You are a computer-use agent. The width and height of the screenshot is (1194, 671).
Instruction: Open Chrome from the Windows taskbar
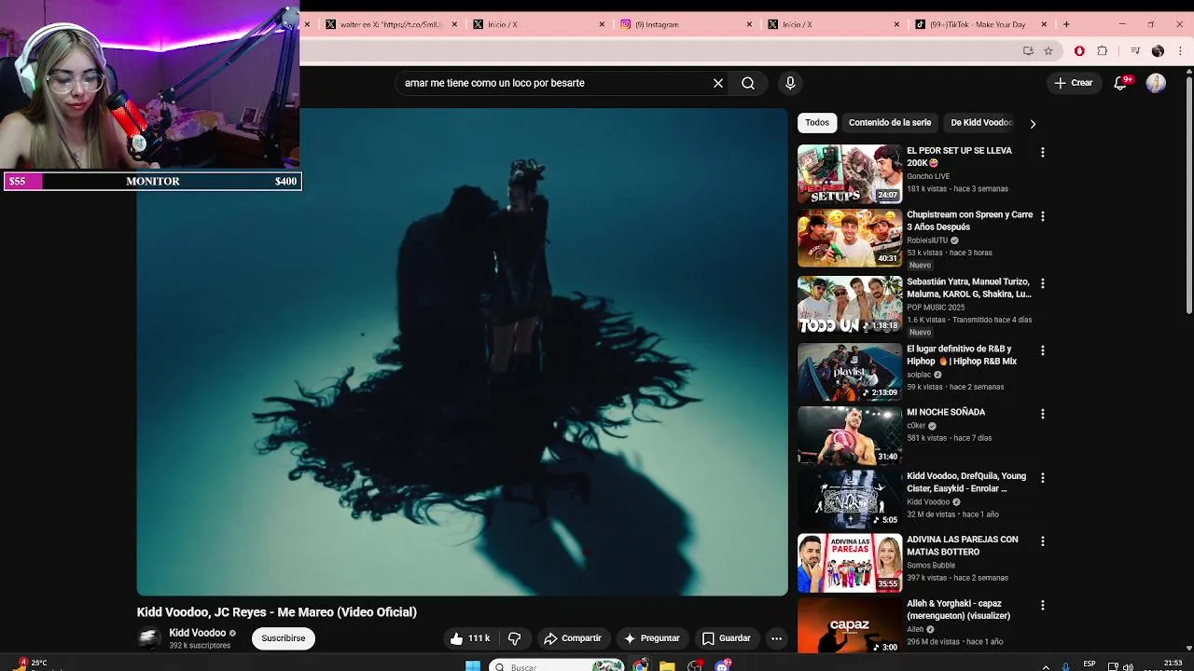click(x=640, y=665)
